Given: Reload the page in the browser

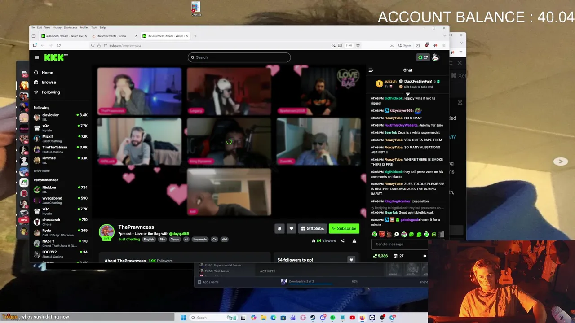Looking at the screenshot, I should coord(58,45).
